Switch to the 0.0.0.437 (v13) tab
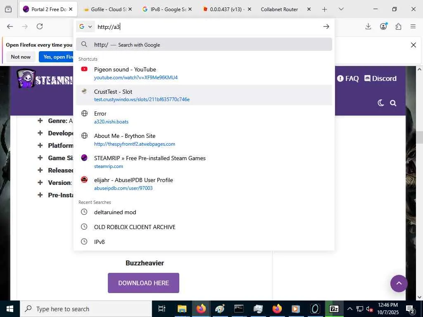This screenshot has height=317, width=423. 227,9
